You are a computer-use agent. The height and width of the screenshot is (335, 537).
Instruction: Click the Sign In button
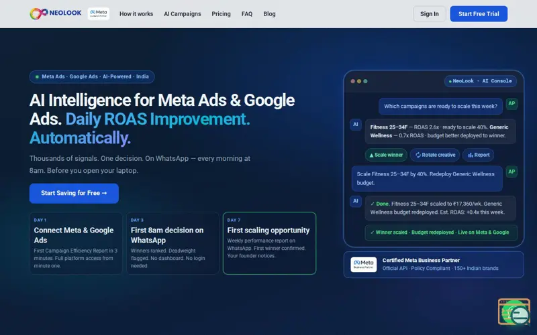[x=429, y=14]
